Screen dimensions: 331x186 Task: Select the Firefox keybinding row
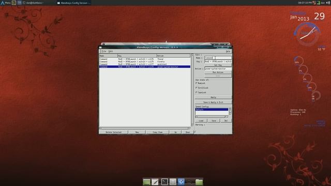[x=145, y=61]
